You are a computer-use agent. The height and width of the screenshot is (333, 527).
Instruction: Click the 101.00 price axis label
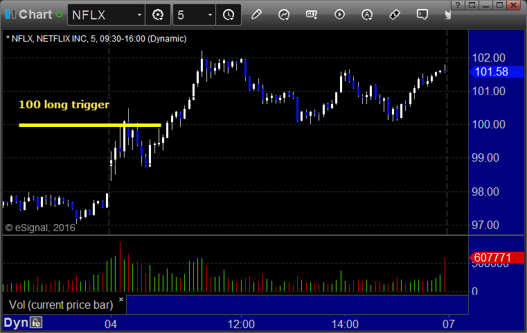click(x=489, y=92)
